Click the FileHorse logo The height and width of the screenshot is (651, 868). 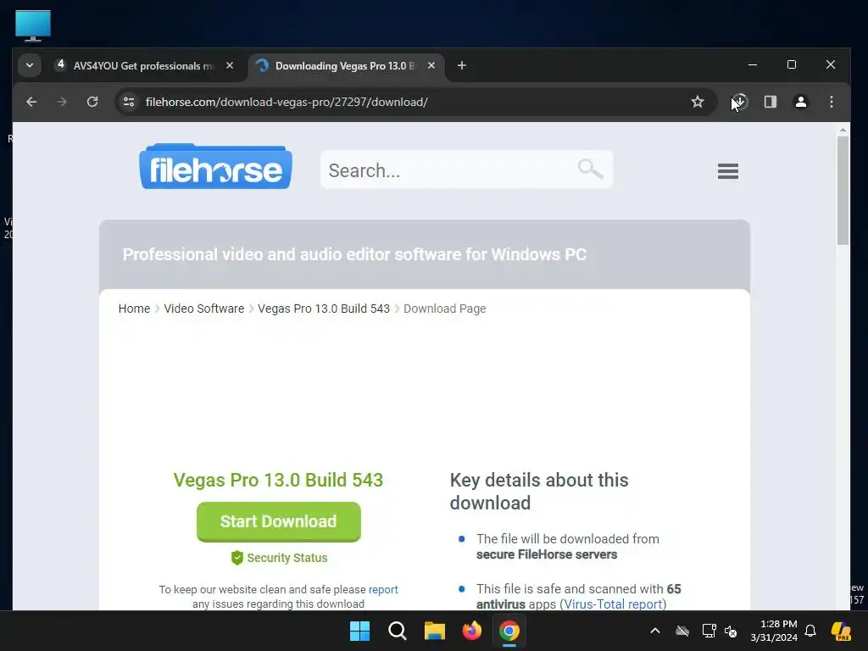(216, 167)
